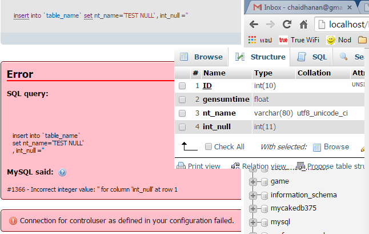Switch to the Structure tab
This screenshot has width=369, height=234.
(259, 57)
